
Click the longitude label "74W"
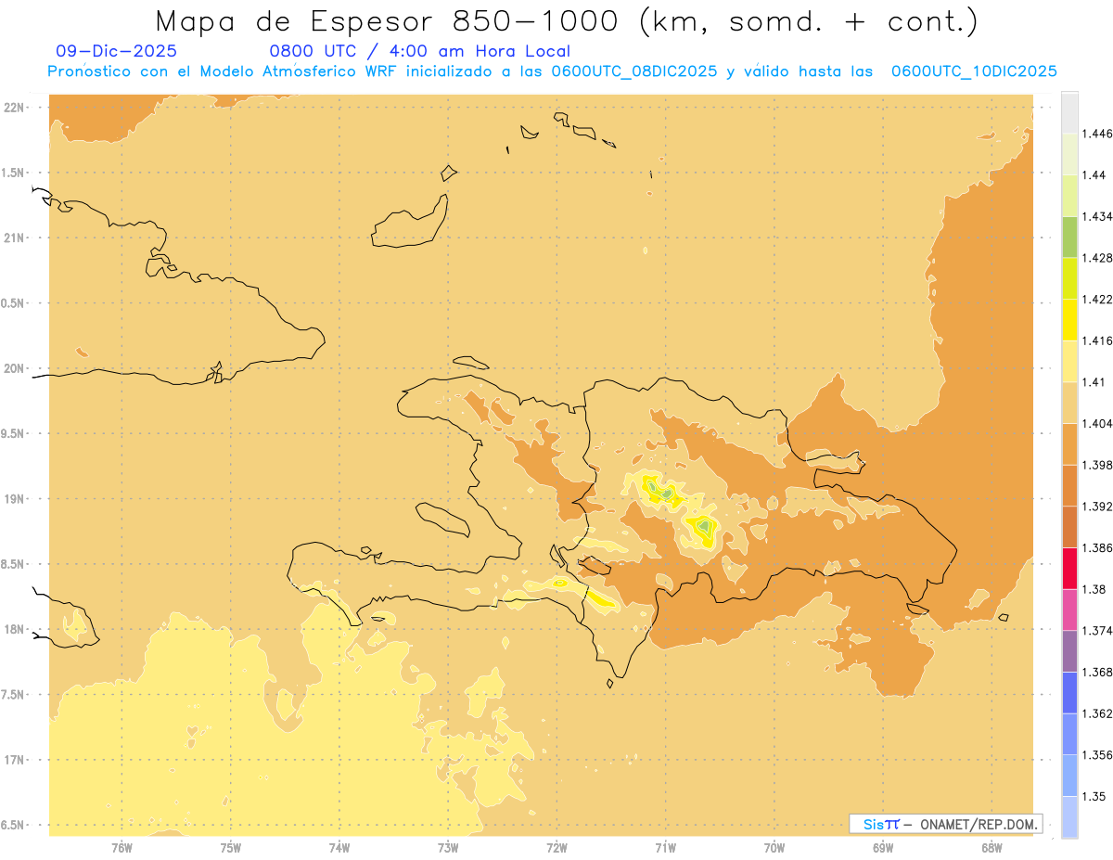pyautogui.click(x=339, y=847)
